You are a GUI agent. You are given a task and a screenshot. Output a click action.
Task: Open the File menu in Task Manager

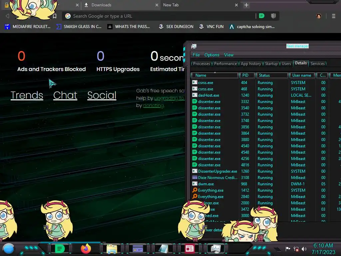tap(196, 55)
